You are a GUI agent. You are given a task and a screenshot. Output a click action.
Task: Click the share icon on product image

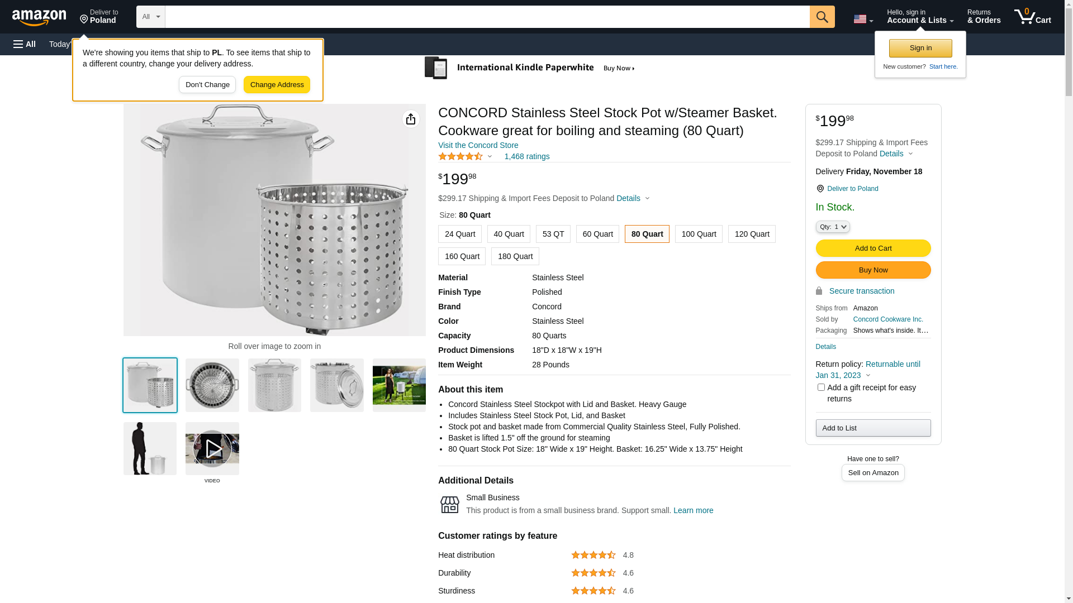(411, 119)
